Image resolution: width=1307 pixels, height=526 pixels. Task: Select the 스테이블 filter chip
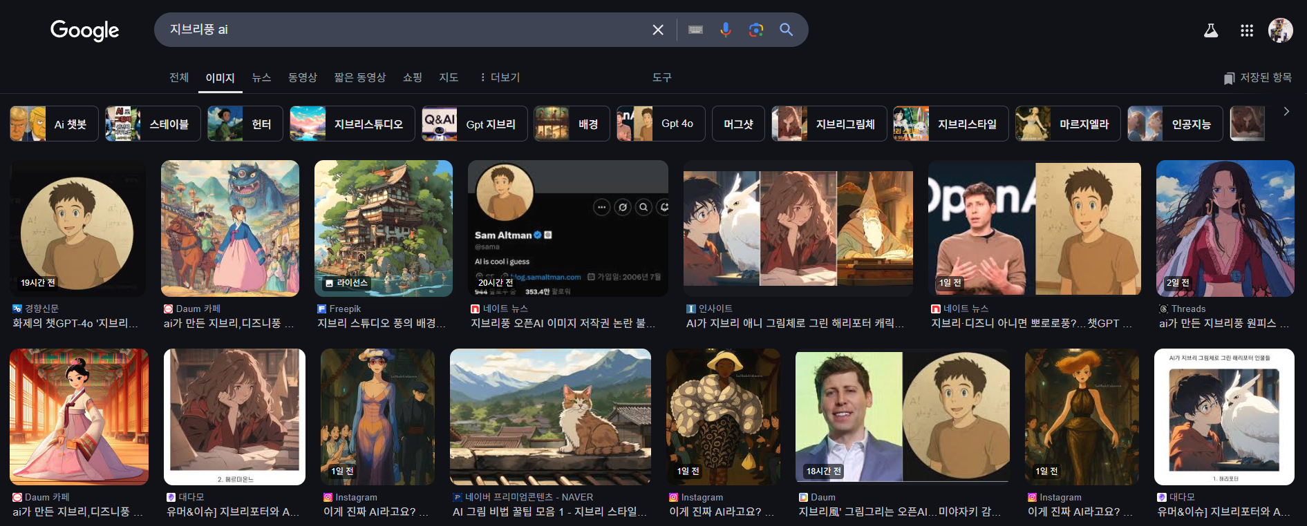153,124
